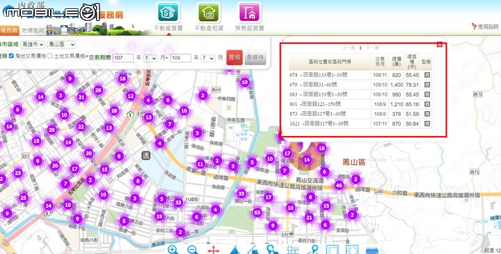This screenshot has height=254, width=501.
Task: Click the map zoom in tool
Action: 173,250
